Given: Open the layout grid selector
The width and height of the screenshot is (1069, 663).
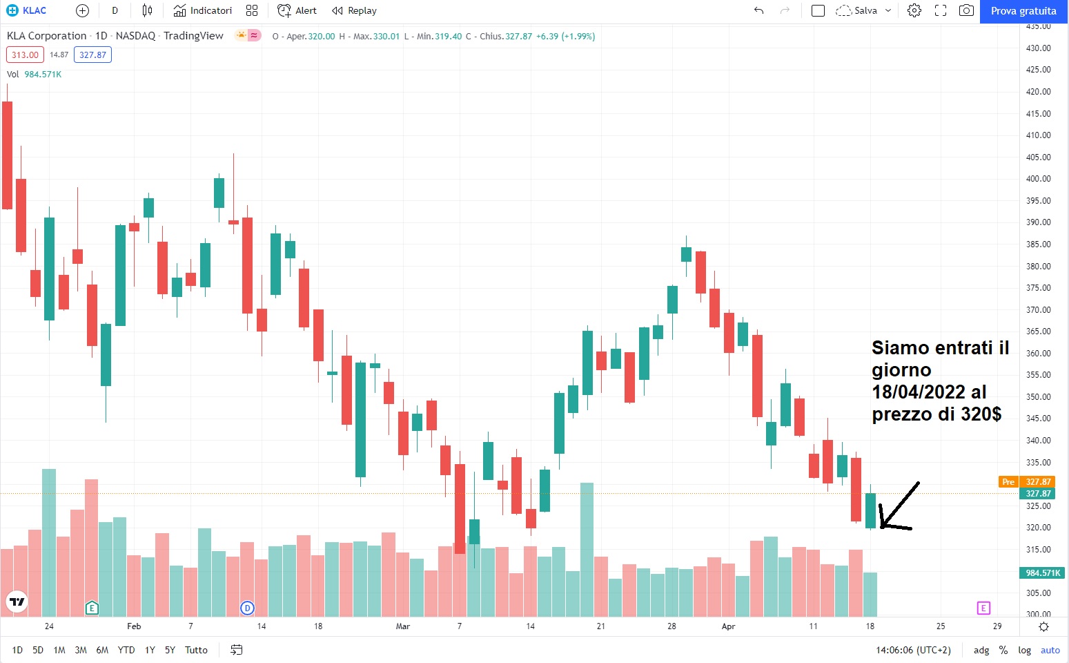Looking at the screenshot, I should coord(252,10).
